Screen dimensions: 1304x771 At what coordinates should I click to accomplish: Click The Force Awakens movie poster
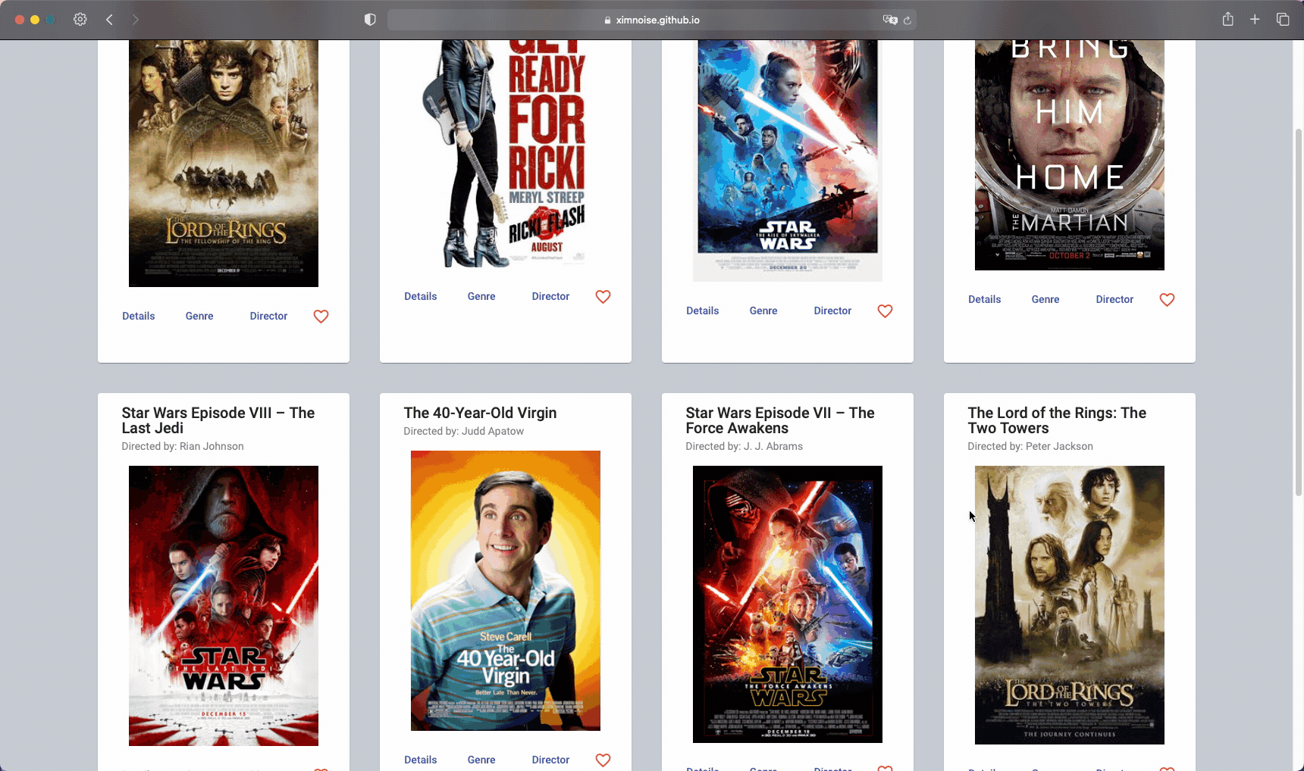click(787, 604)
